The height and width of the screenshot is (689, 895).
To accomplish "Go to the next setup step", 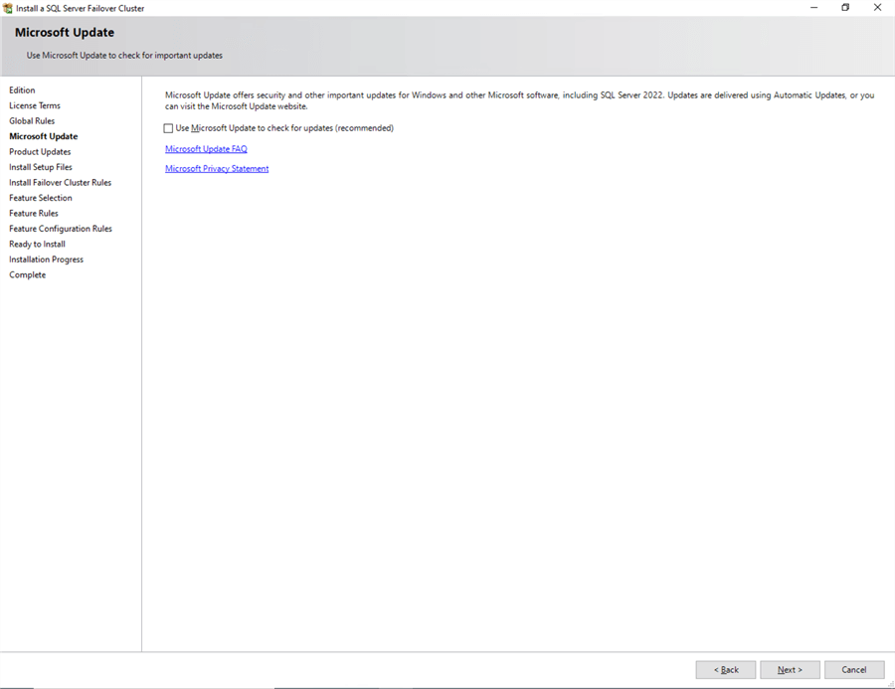I will (790, 669).
